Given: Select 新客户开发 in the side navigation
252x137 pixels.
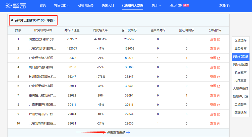Looking at the screenshot, I should click(x=240, y=96).
